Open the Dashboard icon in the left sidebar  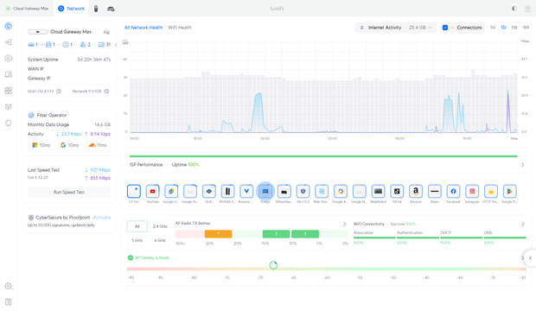pyautogui.click(x=8, y=26)
